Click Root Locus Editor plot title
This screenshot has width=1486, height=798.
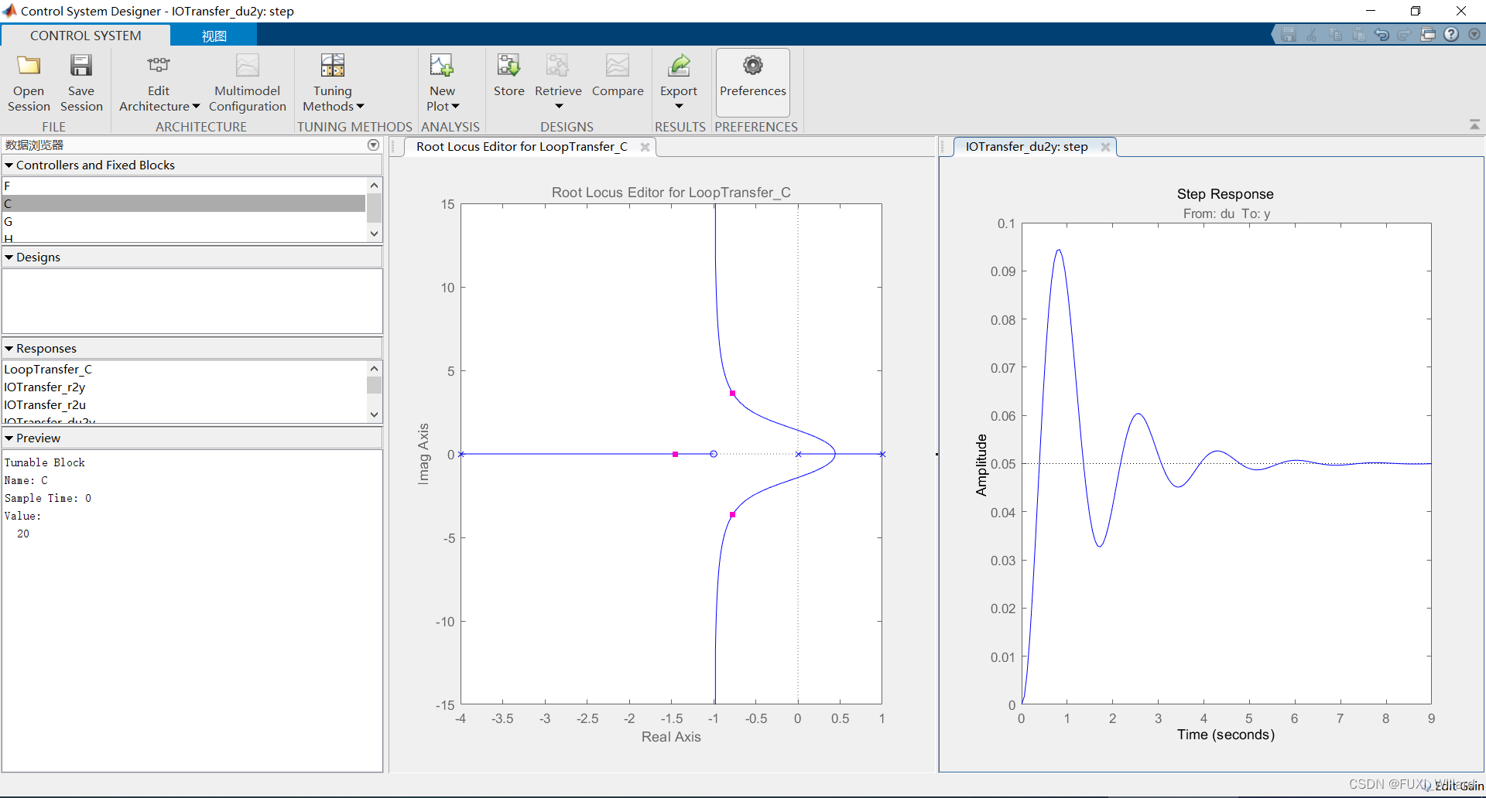pyautogui.click(x=671, y=193)
